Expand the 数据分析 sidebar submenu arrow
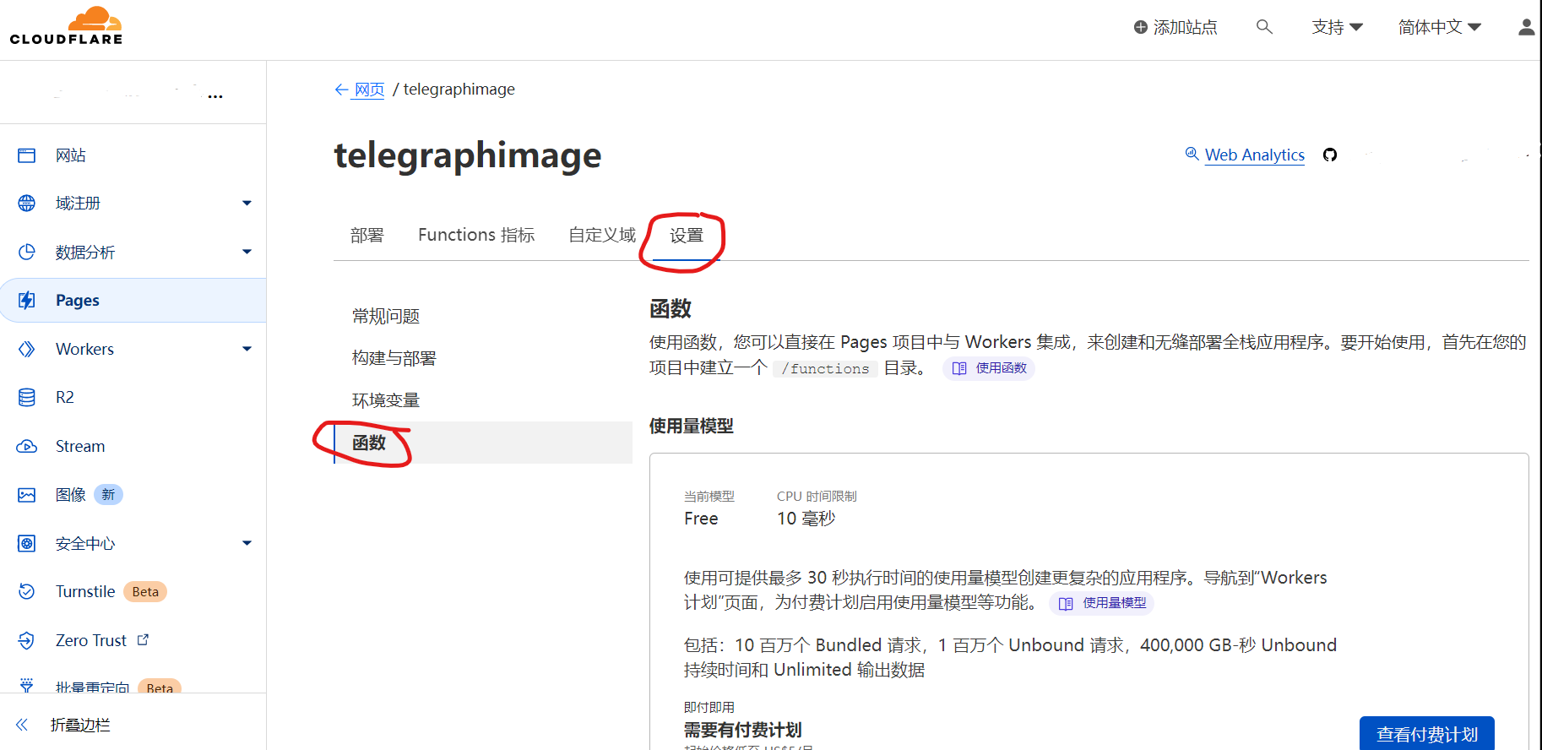The width and height of the screenshot is (1542, 750). (247, 252)
